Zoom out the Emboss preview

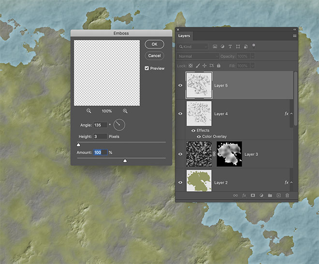89,111
